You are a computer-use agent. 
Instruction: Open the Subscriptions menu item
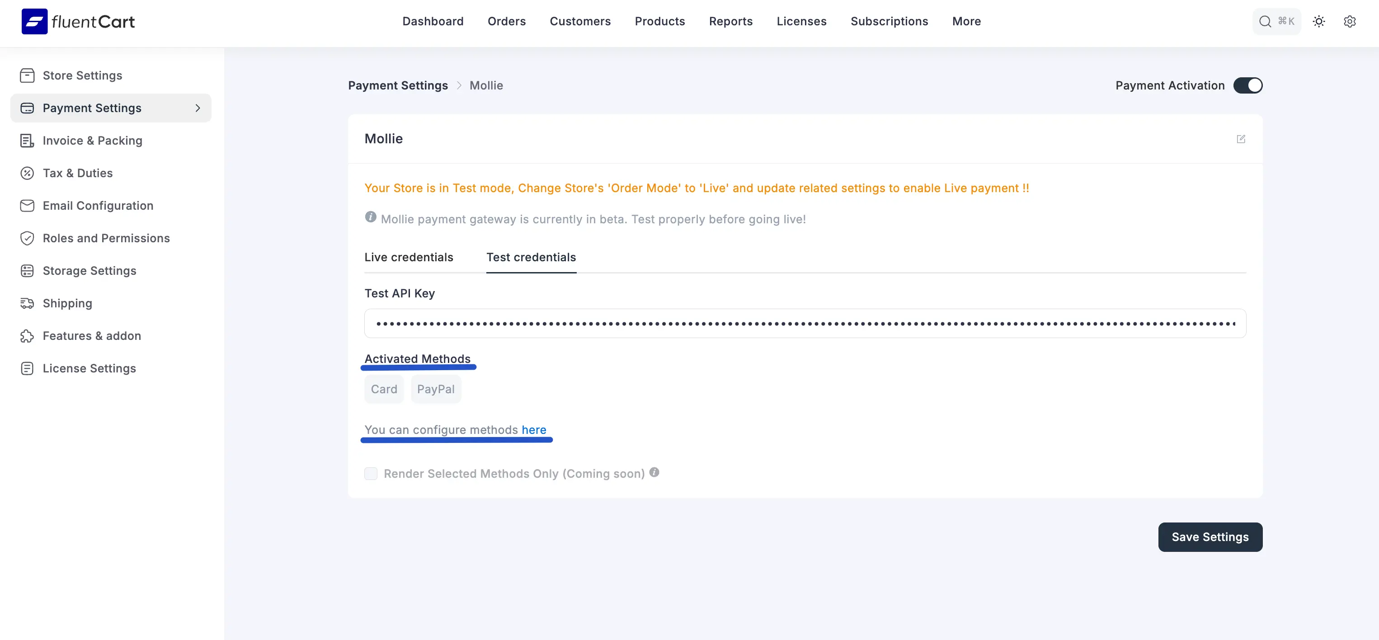(889, 21)
